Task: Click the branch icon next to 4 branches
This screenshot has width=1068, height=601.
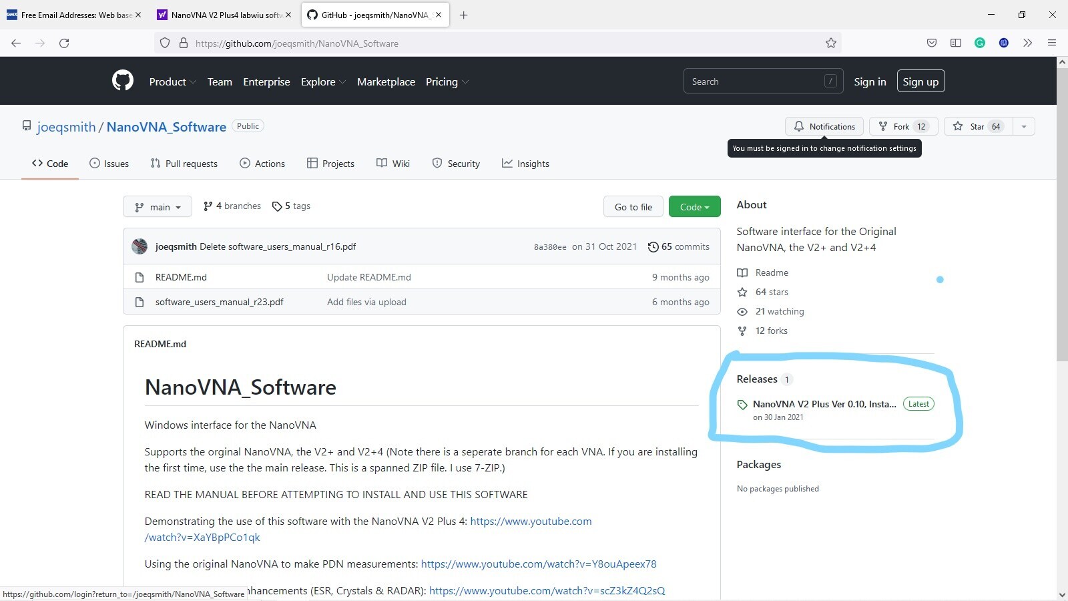Action: click(x=208, y=206)
